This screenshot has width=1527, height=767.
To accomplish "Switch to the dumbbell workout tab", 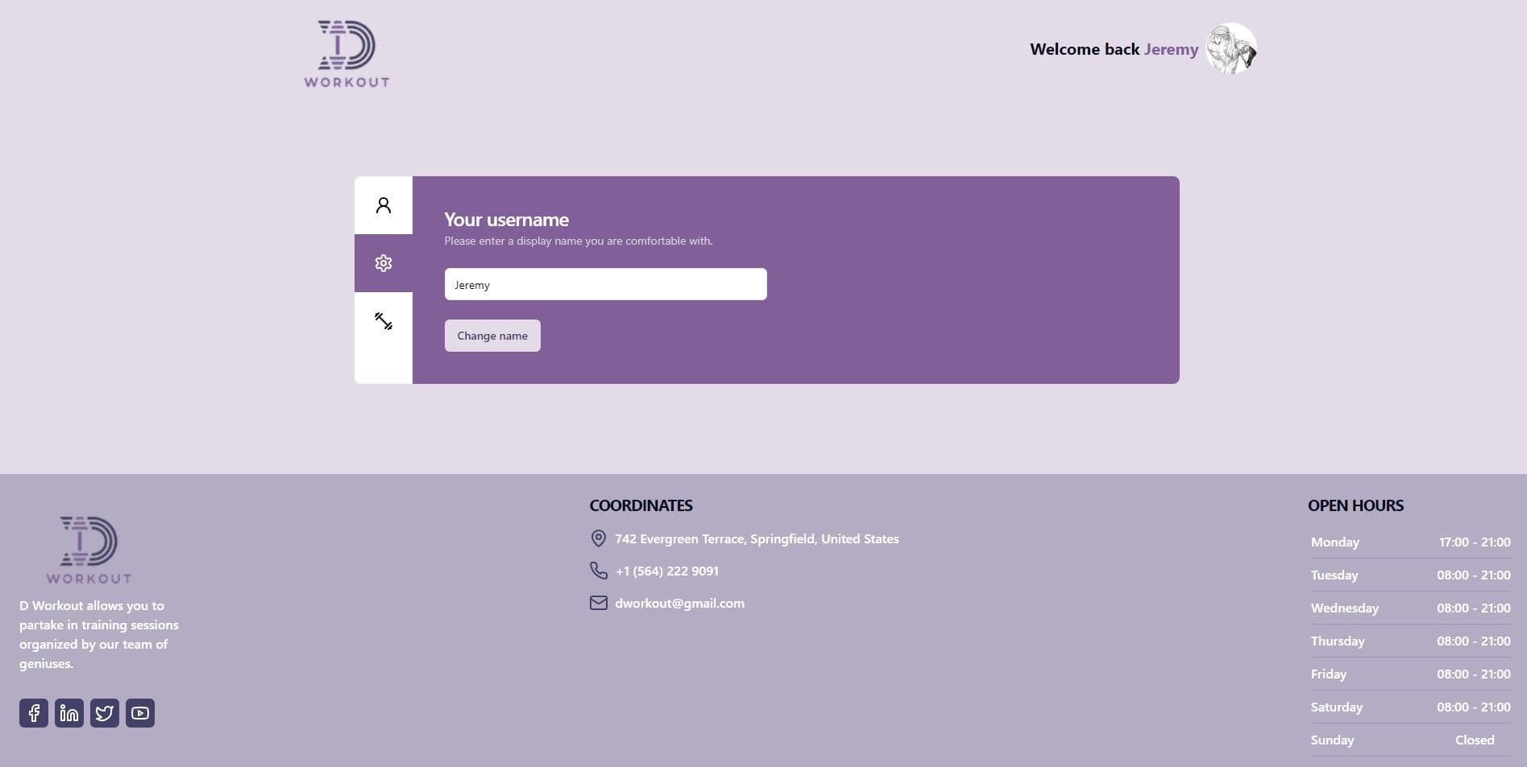I will point(383,321).
